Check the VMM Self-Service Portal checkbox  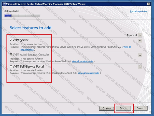click(x=11, y=66)
